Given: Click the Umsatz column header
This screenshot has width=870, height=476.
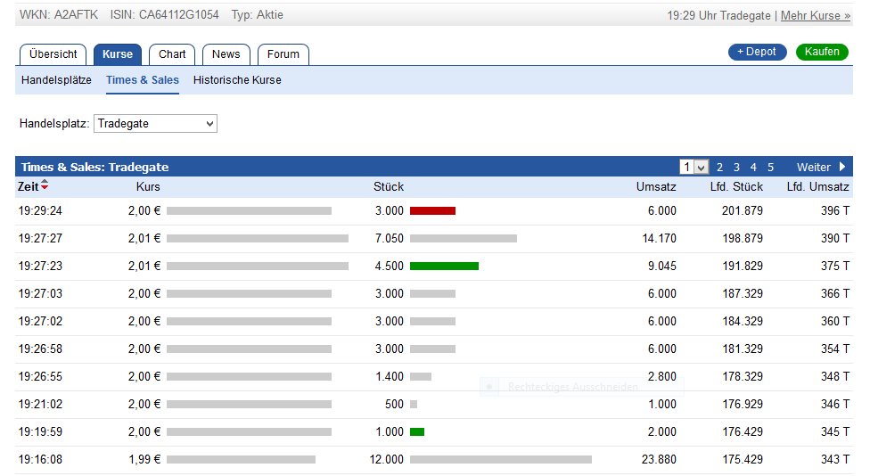Looking at the screenshot, I should point(656,186).
